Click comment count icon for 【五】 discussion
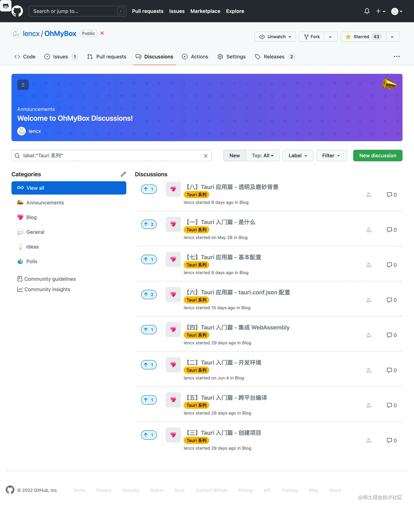 tap(392, 405)
